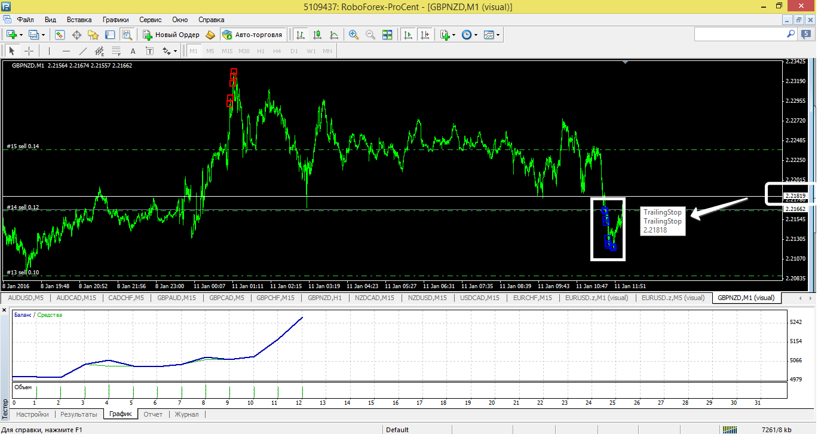Viewport: 818px width, 434px height.
Task: Select the M1 timeframe button
Action: click(194, 51)
